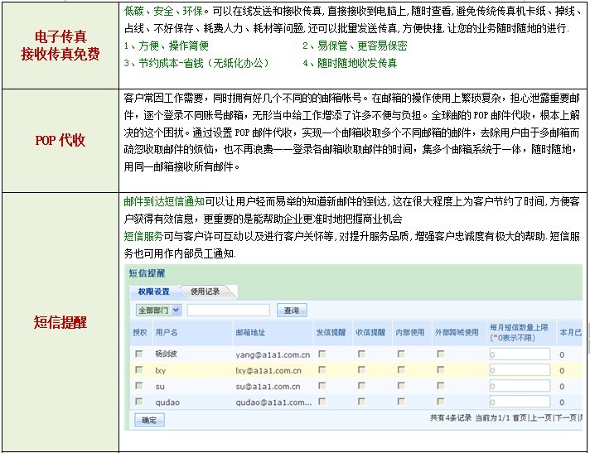Check 内部使用 for lxy row
590x453 pixels.
[x=401, y=370]
